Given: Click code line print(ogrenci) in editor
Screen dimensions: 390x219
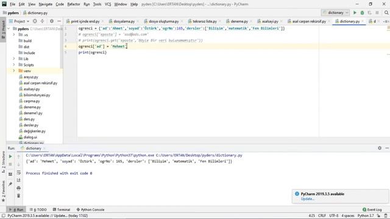Looking at the screenshot, I should 92,52.
